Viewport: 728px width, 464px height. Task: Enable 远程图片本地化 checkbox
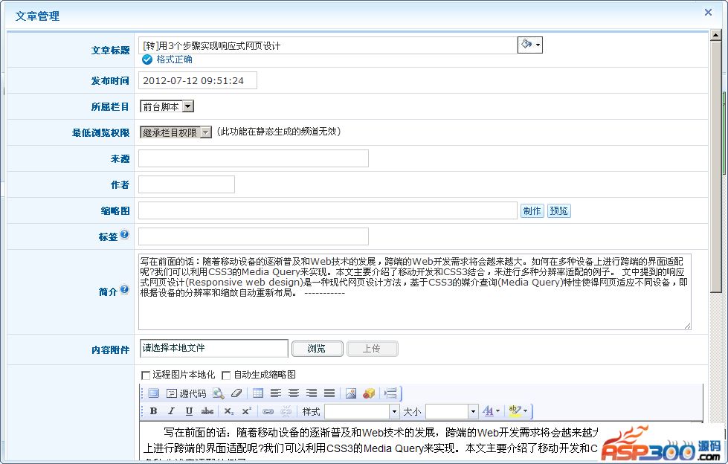pos(145,375)
